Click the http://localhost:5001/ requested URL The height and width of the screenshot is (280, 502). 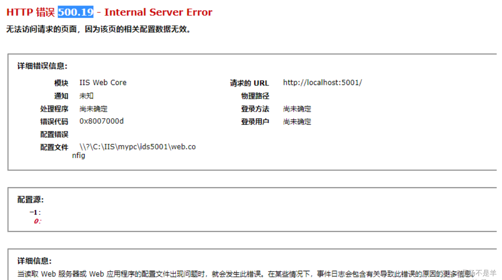tap(322, 82)
